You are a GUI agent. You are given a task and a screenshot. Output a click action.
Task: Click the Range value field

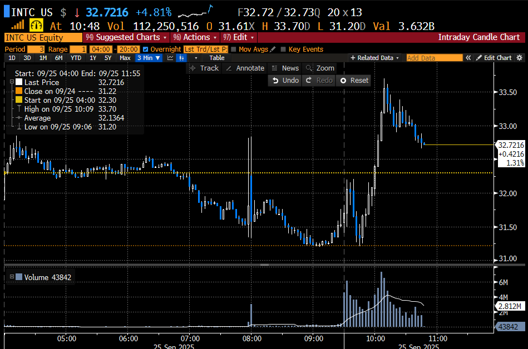pyautogui.click(x=78, y=49)
